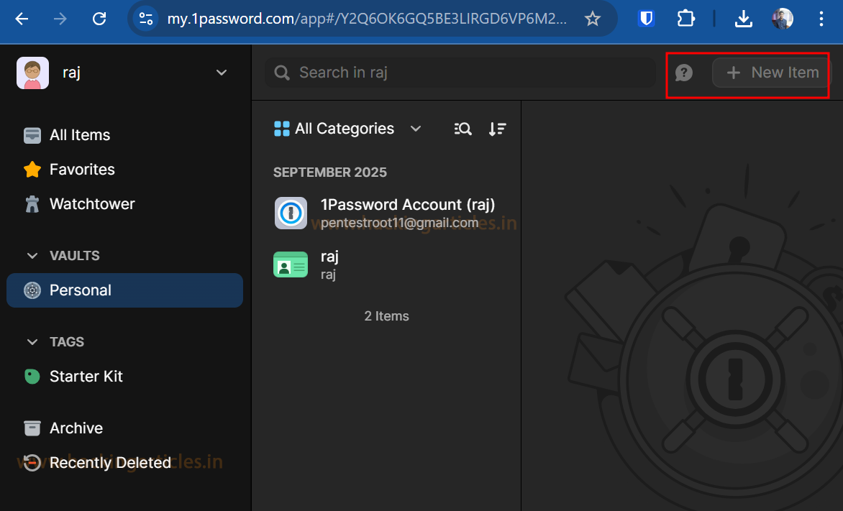The width and height of the screenshot is (843, 511).
Task: Click the 1Password Account item logo
Action: 291,213
